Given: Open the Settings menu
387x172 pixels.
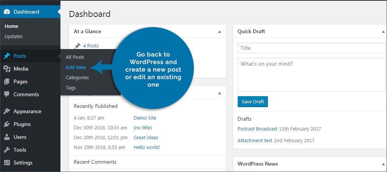Looking at the screenshot, I should coord(30,163).
